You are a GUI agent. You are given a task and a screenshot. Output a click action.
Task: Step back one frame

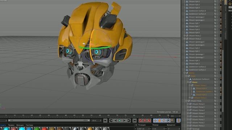(116, 121)
